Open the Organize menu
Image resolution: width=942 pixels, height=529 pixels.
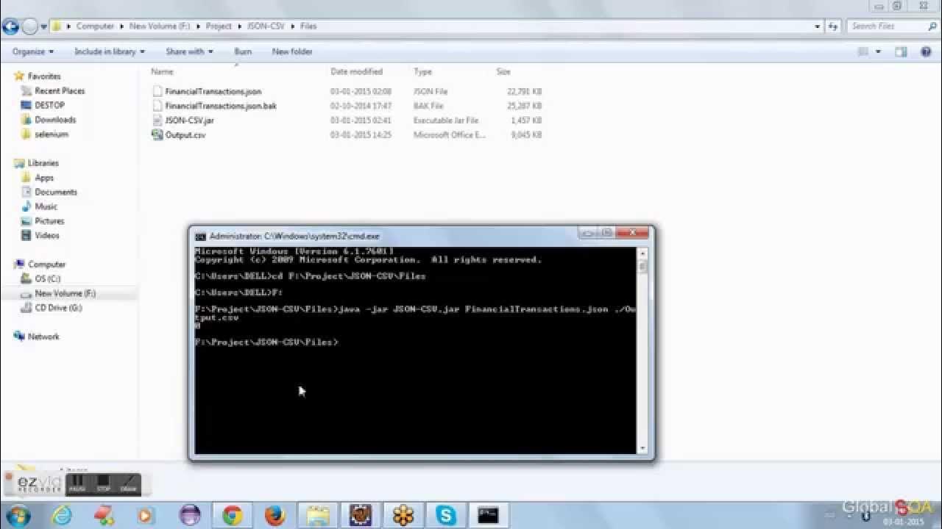tap(33, 51)
